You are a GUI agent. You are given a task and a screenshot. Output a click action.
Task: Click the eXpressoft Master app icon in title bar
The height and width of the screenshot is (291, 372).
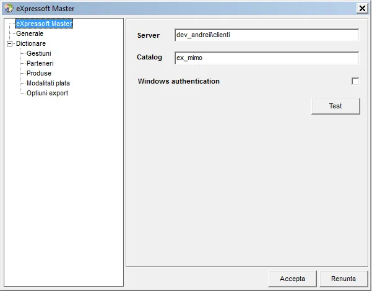click(x=9, y=8)
